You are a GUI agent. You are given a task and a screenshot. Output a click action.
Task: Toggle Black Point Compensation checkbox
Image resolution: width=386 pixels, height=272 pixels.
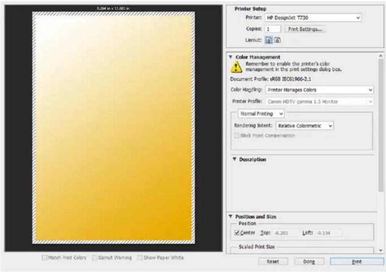coord(237,136)
